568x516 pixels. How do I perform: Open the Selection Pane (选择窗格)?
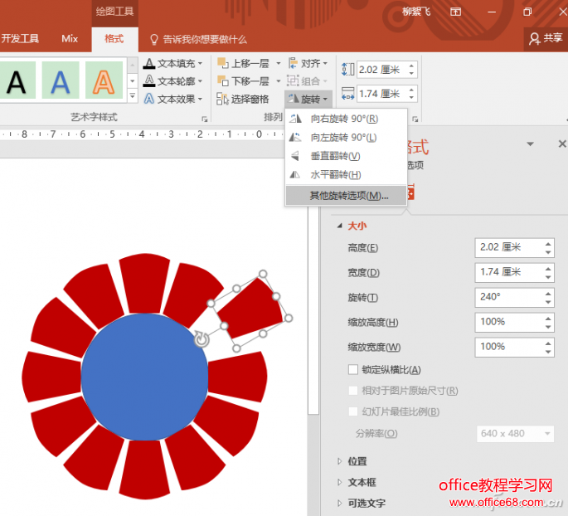(x=243, y=99)
